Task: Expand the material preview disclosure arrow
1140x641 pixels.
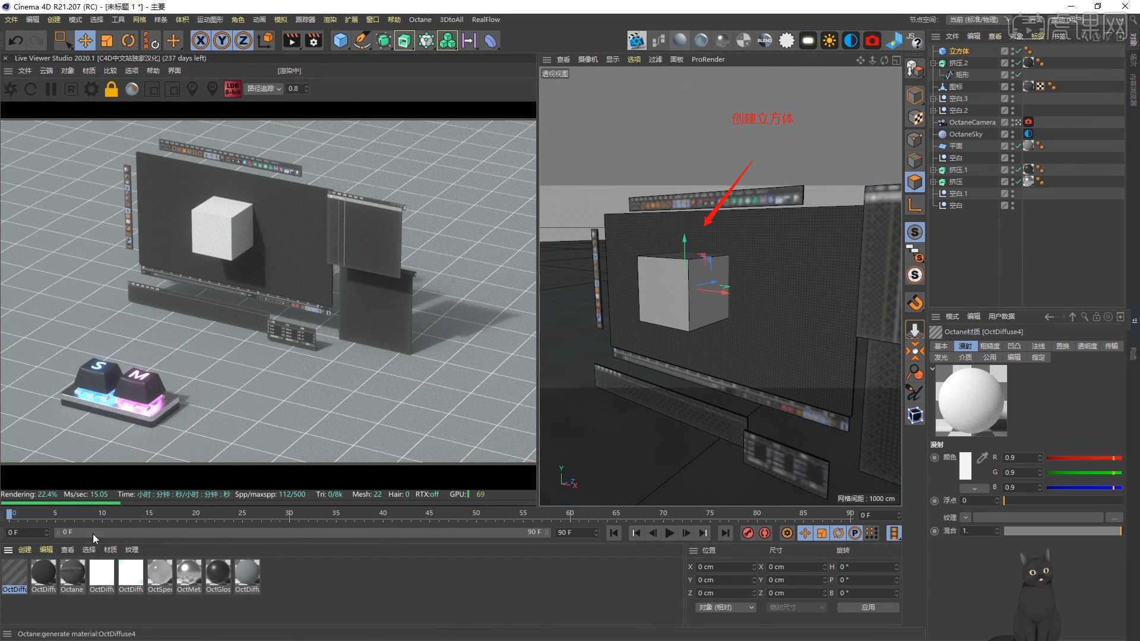Action: click(x=932, y=369)
